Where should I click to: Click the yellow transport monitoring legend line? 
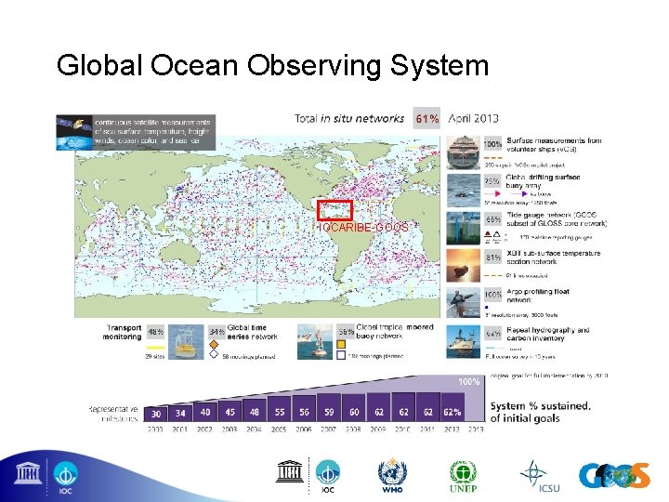[155, 348]
